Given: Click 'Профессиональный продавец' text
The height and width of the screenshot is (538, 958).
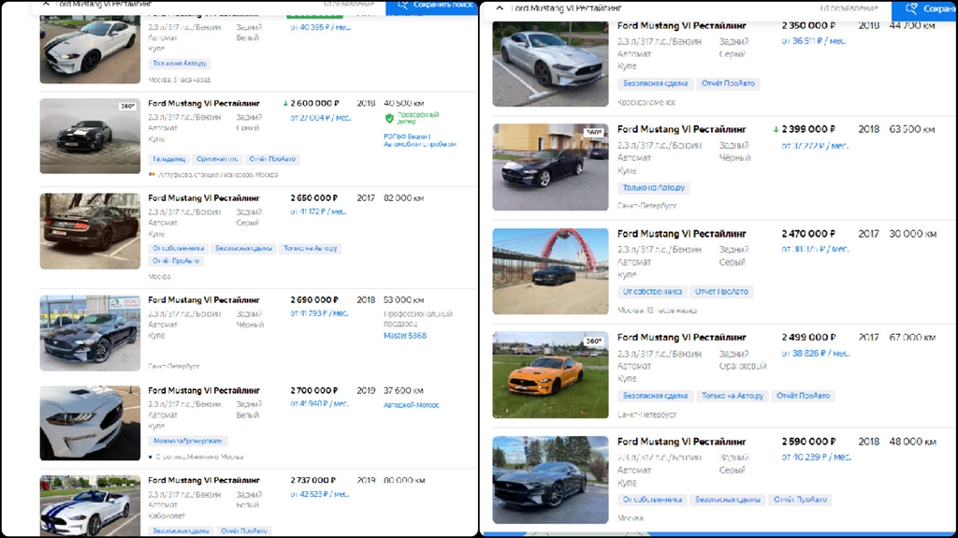Looking at the screenshot, I should [418, 318].
